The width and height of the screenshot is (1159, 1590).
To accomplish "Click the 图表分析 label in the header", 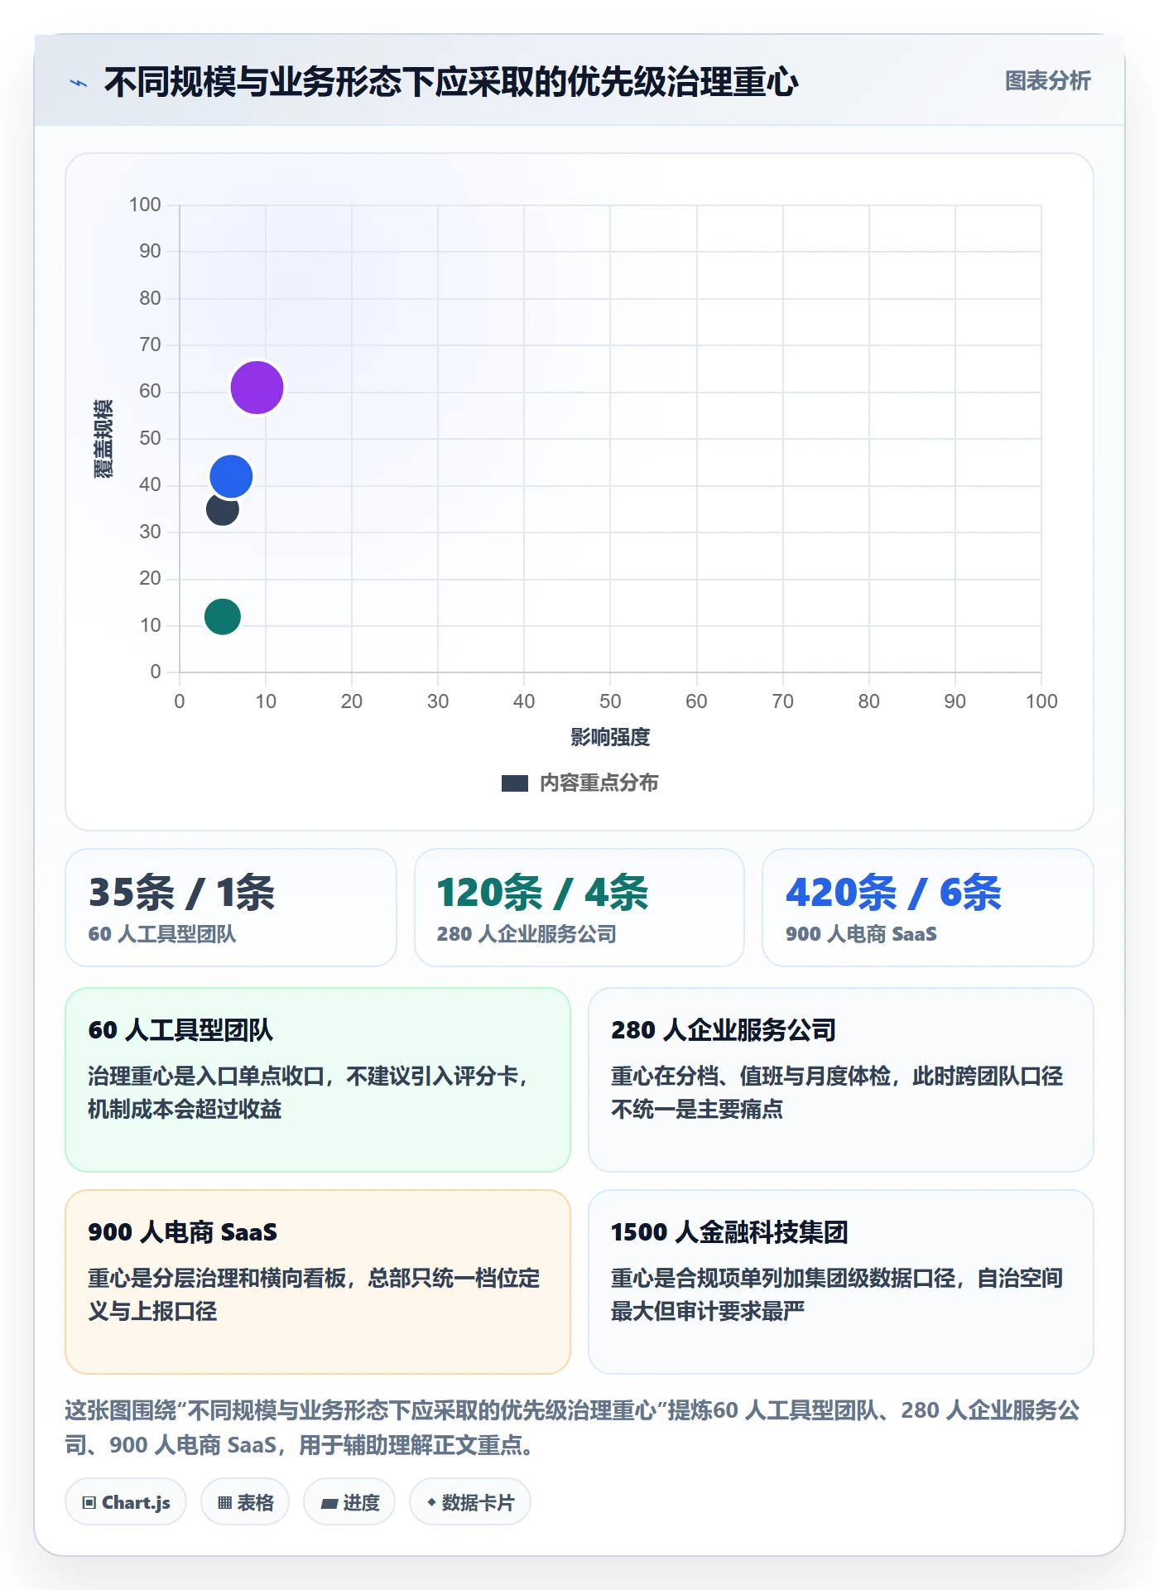I will tap(1047, 81).
